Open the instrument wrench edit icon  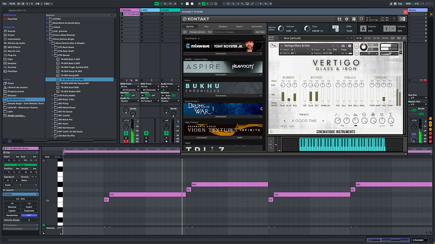tap(274, 46)
